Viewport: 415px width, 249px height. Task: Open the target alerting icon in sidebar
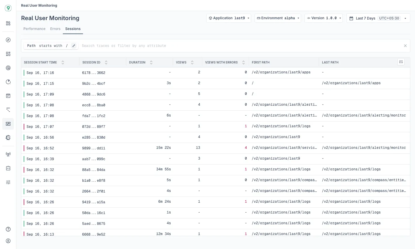coord(8,68)
